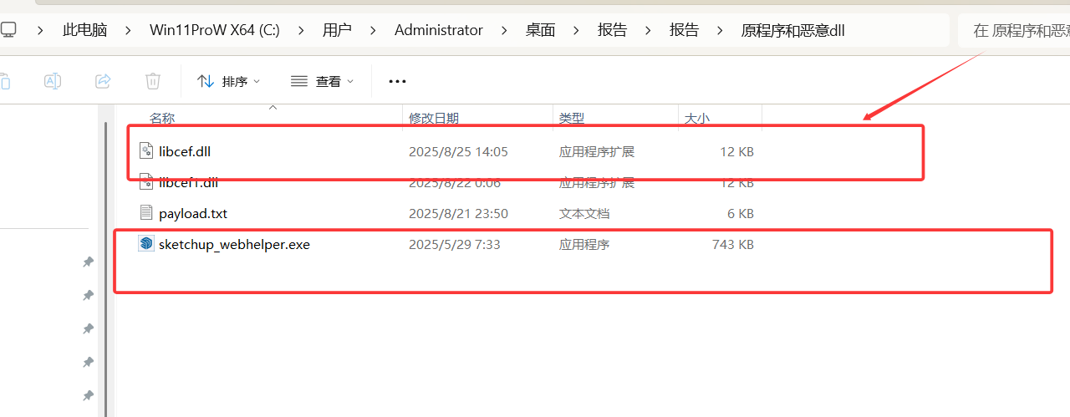
Task: Open the three-dot more options menu
Action: [397, 81]
